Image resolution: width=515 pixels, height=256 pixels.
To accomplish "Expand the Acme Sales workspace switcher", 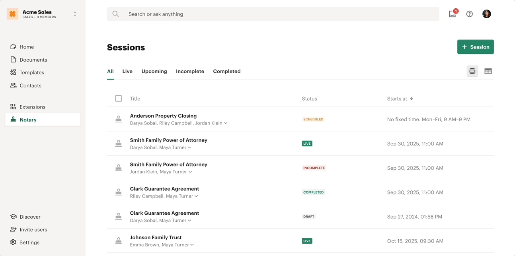I will coord(75,14).
